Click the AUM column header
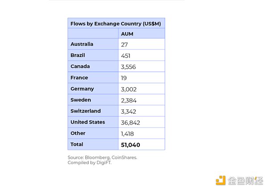This screenshot has width=268, height=190. pos(128,34)
